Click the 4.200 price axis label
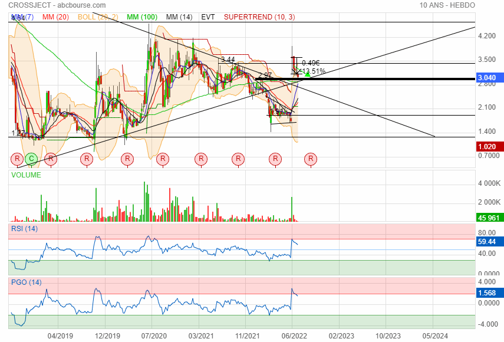Viewport: 504px width, 342px height. click(x=487, y=36)
